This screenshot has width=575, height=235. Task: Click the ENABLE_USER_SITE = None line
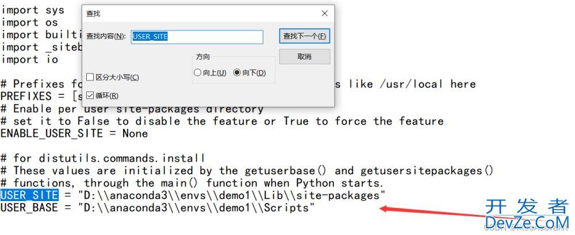74,133
